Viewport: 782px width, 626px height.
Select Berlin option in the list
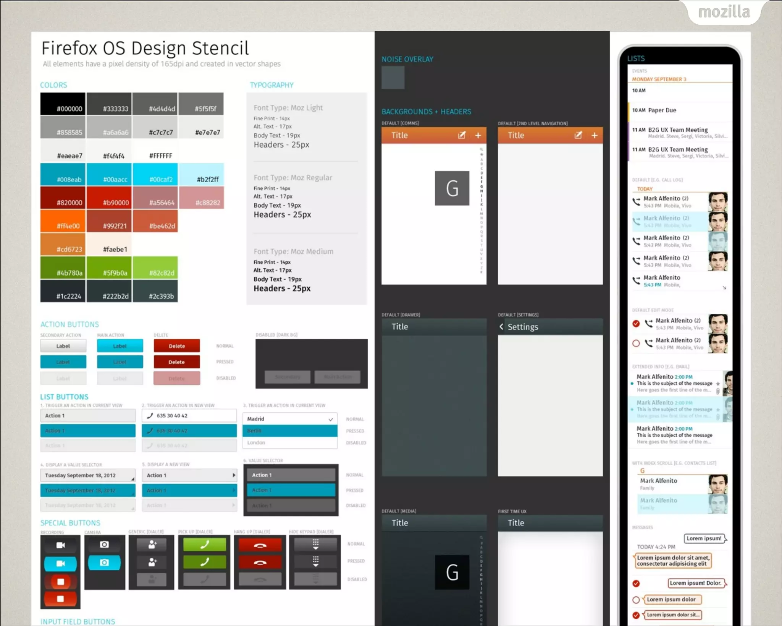[x=290, y=431]
